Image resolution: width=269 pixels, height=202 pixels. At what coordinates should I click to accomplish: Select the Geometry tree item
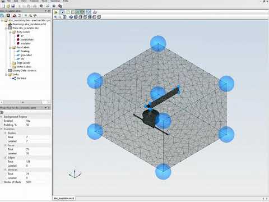[29, 24]
